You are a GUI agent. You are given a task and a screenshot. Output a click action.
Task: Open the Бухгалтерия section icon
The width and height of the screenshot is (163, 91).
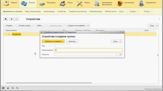click(x=120, y=4)
